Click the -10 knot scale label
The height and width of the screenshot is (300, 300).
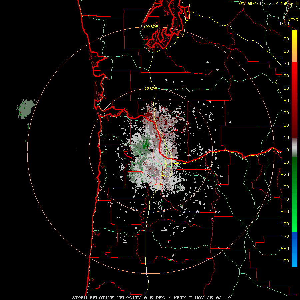(x=285, y=162)
